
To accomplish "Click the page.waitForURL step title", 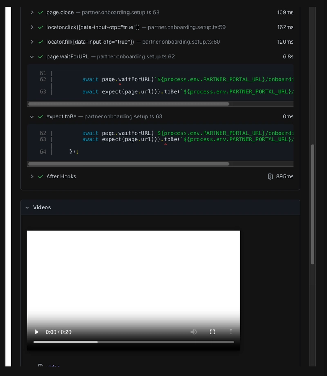I will [67, 57].
